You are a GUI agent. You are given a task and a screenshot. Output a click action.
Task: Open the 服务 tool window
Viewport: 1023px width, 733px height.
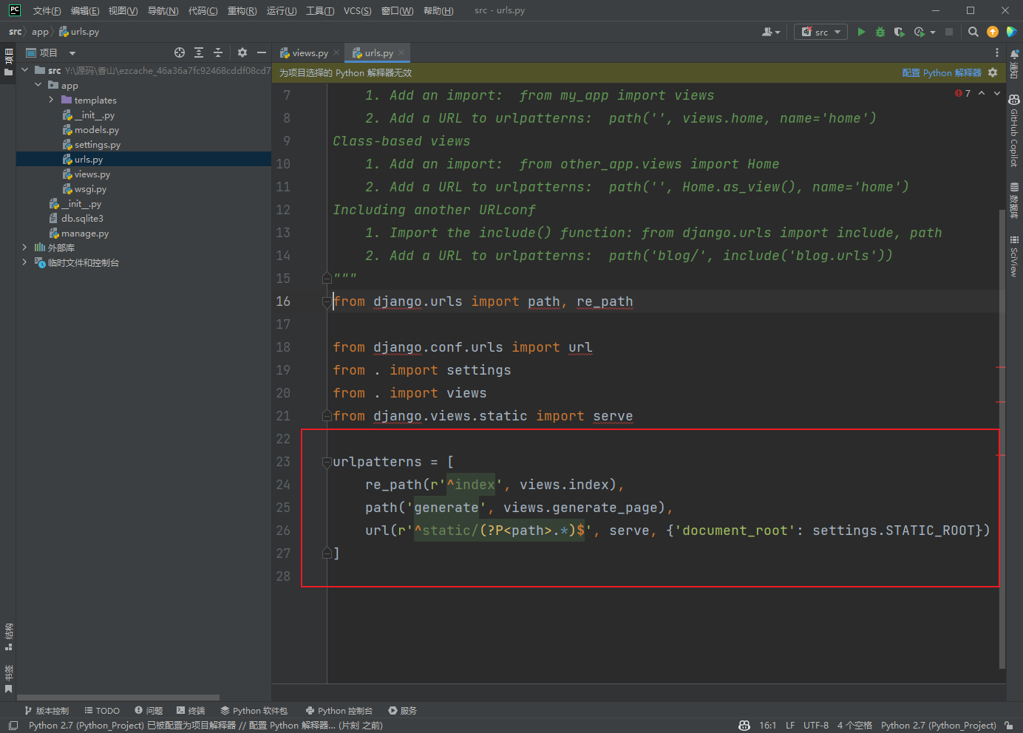403,711
